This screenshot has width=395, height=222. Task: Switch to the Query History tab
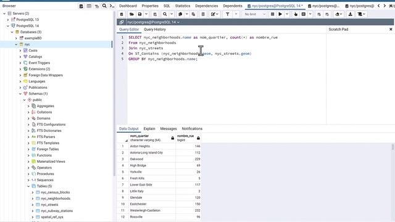tap(155, 30)
